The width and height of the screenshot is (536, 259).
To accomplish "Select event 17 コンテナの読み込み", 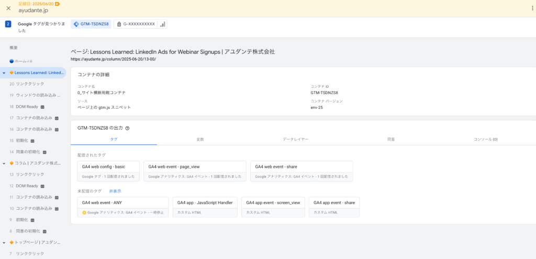I will point(33,118).
